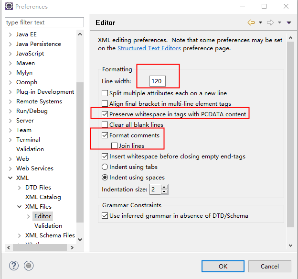Image resolution: width=298 pixels, height=279 pixels.
Task: Open back history dropdown arrow
Action: [260, 22]
